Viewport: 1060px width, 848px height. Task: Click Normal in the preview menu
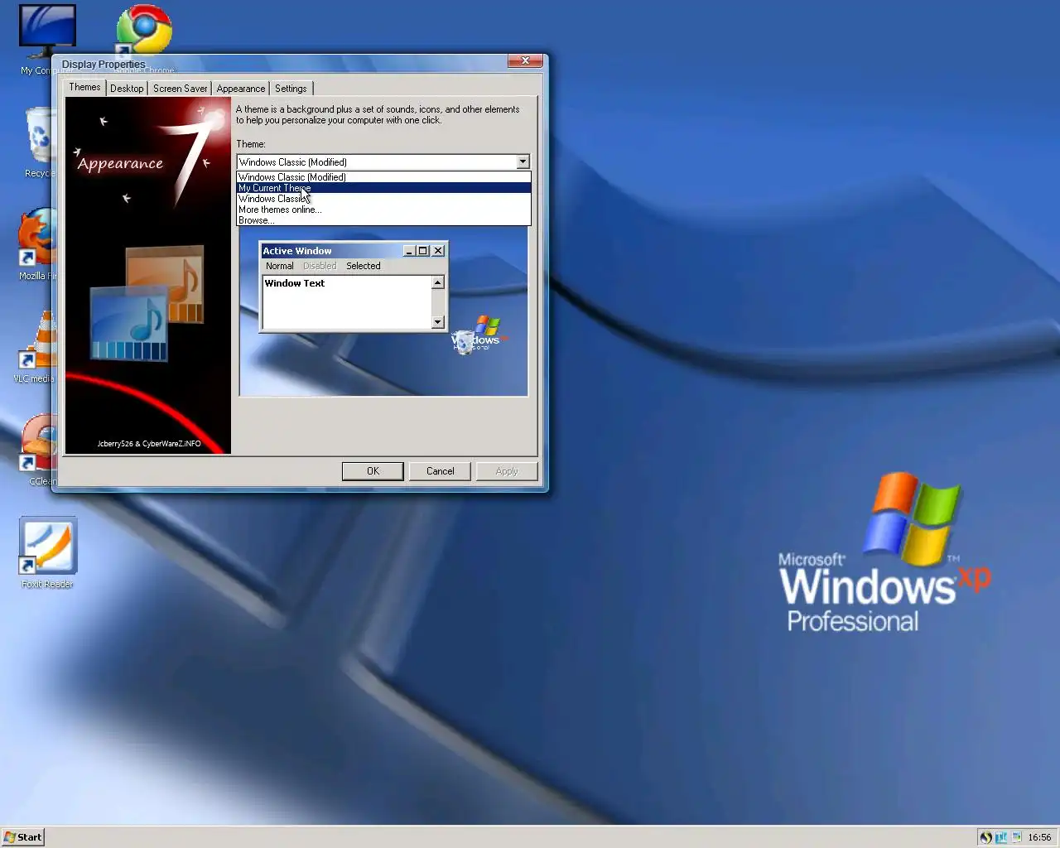pyautogui.click(x=280, y=266)
